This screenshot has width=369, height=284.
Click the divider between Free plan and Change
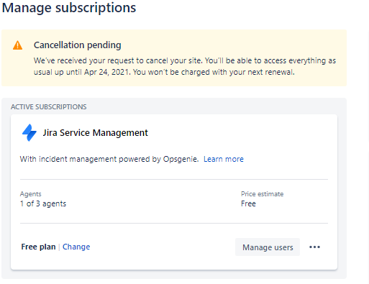(59, 247)
